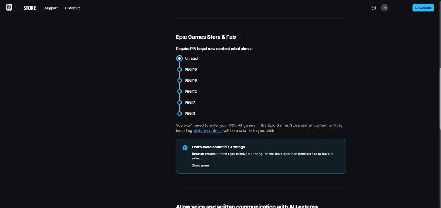Viewport: 441px width, 208px height.
Task: Open the Support menu item
Action: (51, 8)
